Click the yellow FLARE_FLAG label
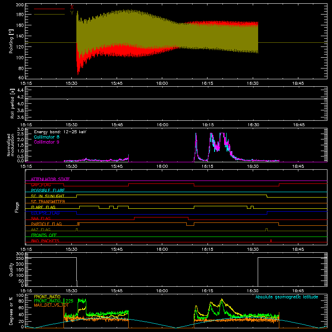 pyautogui.click(x=43, y=207)
